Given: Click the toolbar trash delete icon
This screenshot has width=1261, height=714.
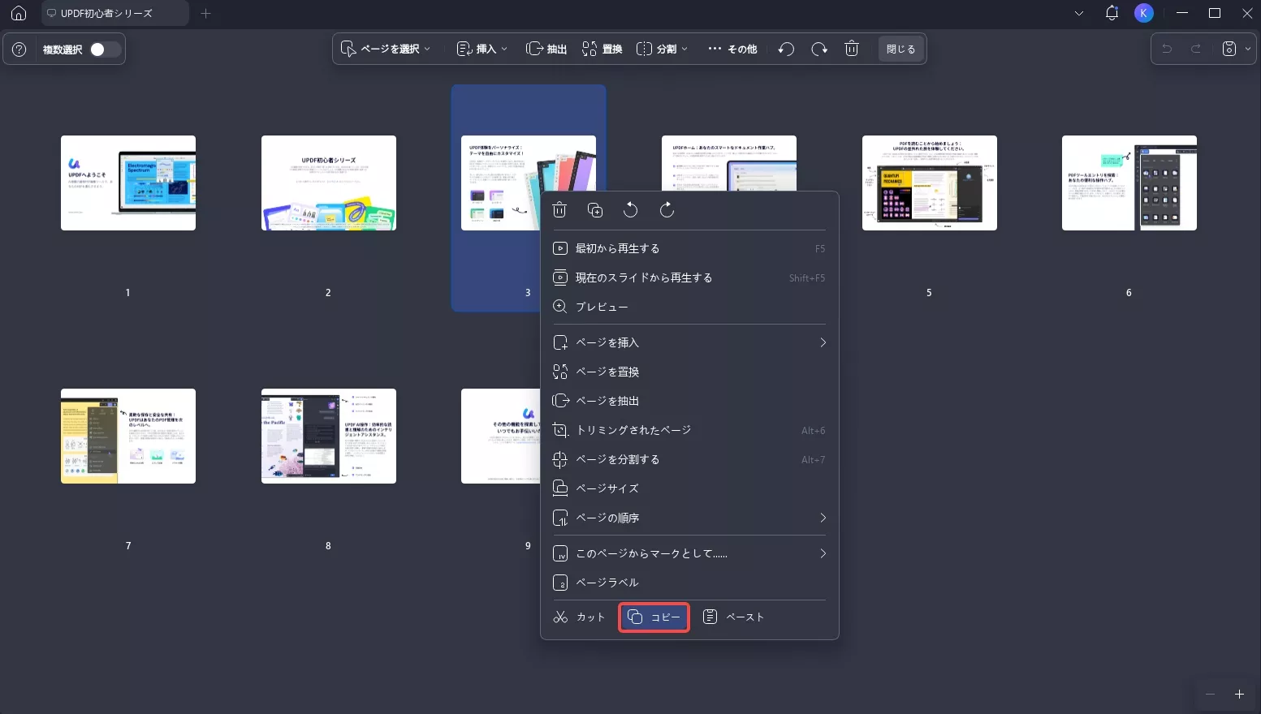Looking at the screenshot, I should coord(852,49).
